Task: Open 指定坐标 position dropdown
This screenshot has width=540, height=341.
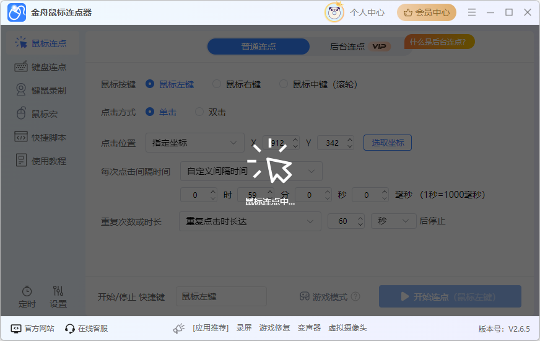Action: [x=195, y=143]
